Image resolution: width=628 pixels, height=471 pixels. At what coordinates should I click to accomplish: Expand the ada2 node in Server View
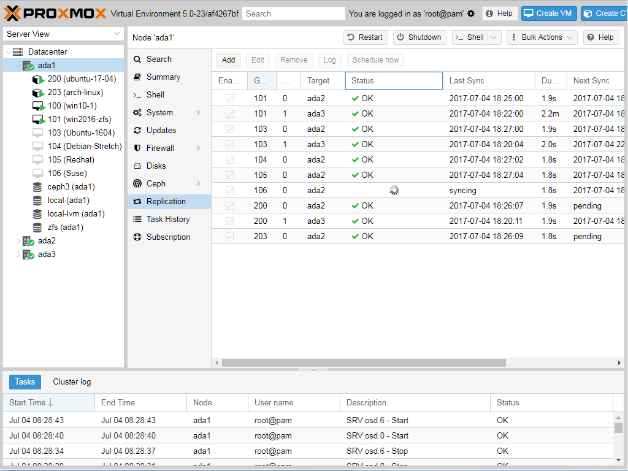20,240
